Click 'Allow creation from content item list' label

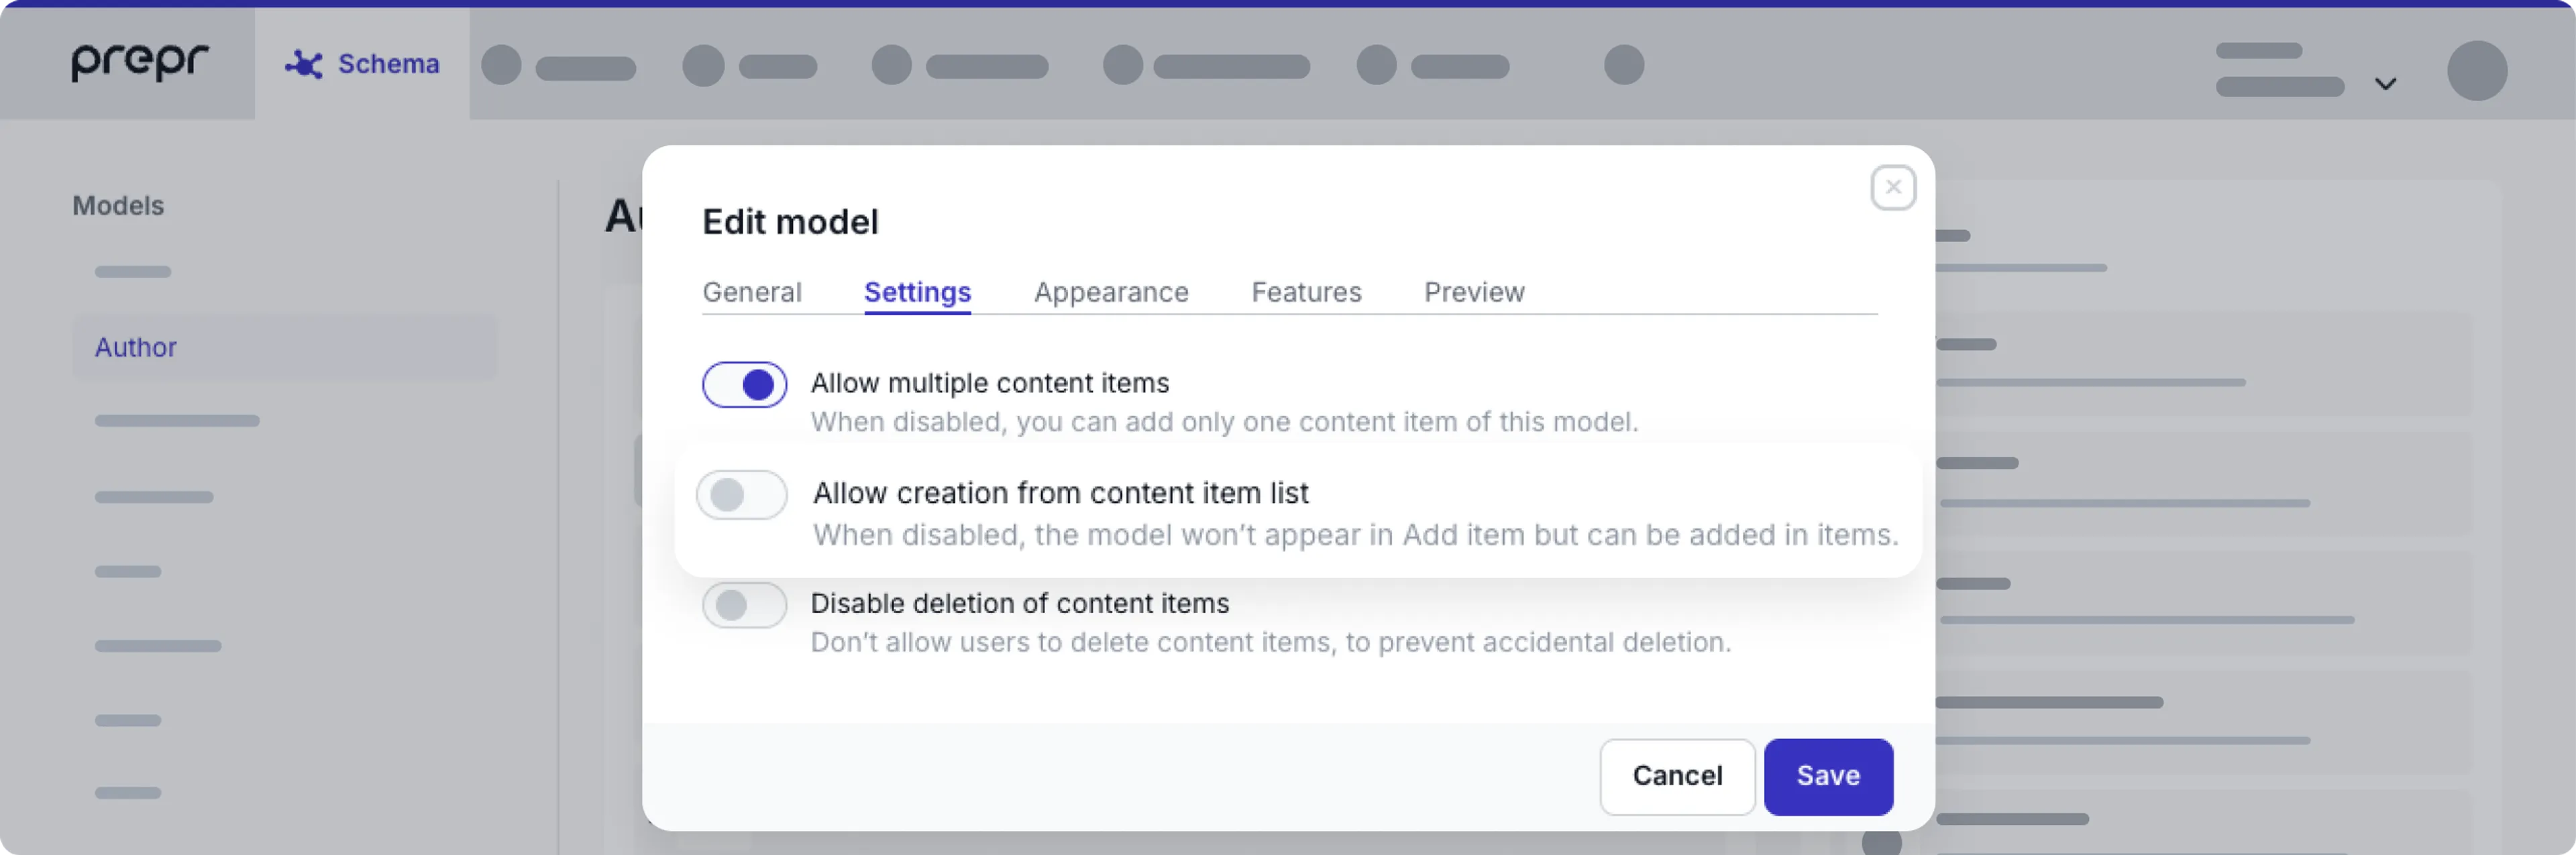click(x=1060, y=493)
